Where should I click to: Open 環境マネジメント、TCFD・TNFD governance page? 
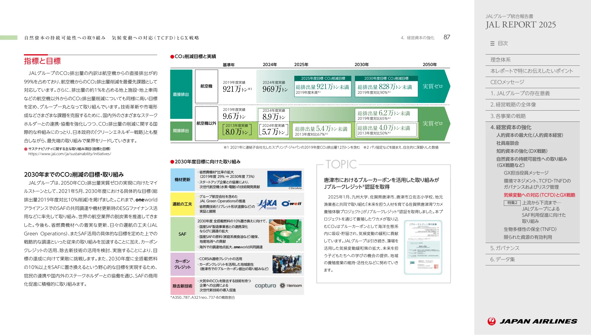click(x=537, y=184)
